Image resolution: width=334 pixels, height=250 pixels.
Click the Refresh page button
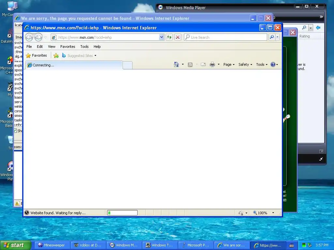pyautogui.click(x=169, y=37)
